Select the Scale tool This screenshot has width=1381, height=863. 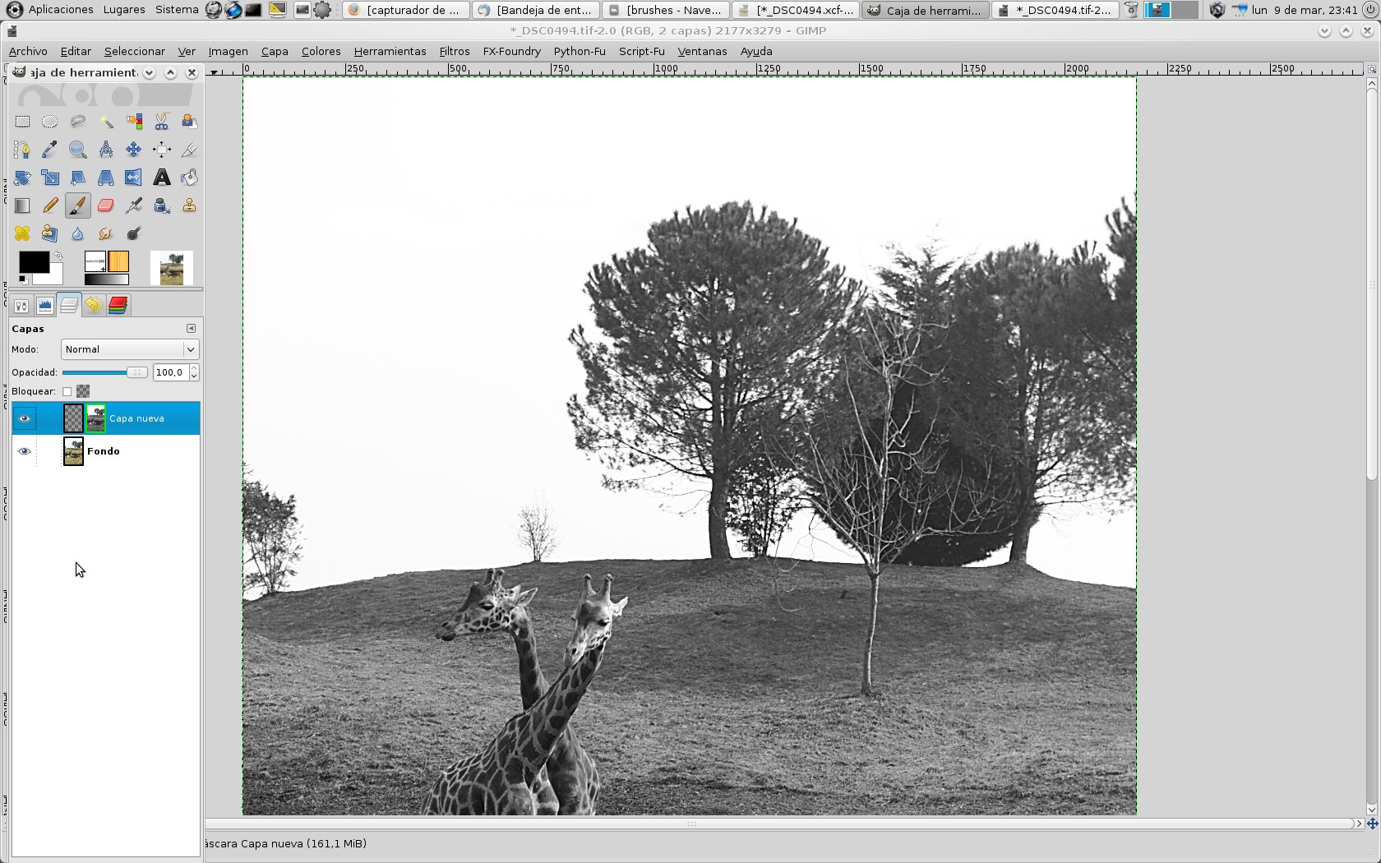50,178
